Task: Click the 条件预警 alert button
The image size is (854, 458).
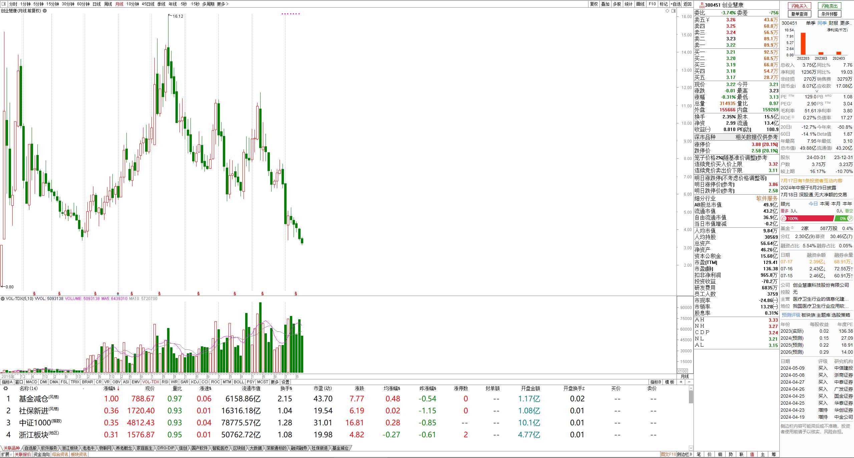Action: [829, 14]
